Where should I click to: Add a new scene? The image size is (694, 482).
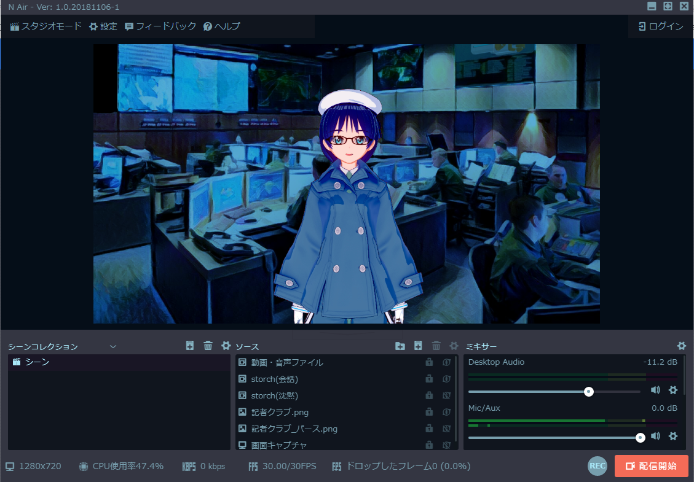click(190, 346)
